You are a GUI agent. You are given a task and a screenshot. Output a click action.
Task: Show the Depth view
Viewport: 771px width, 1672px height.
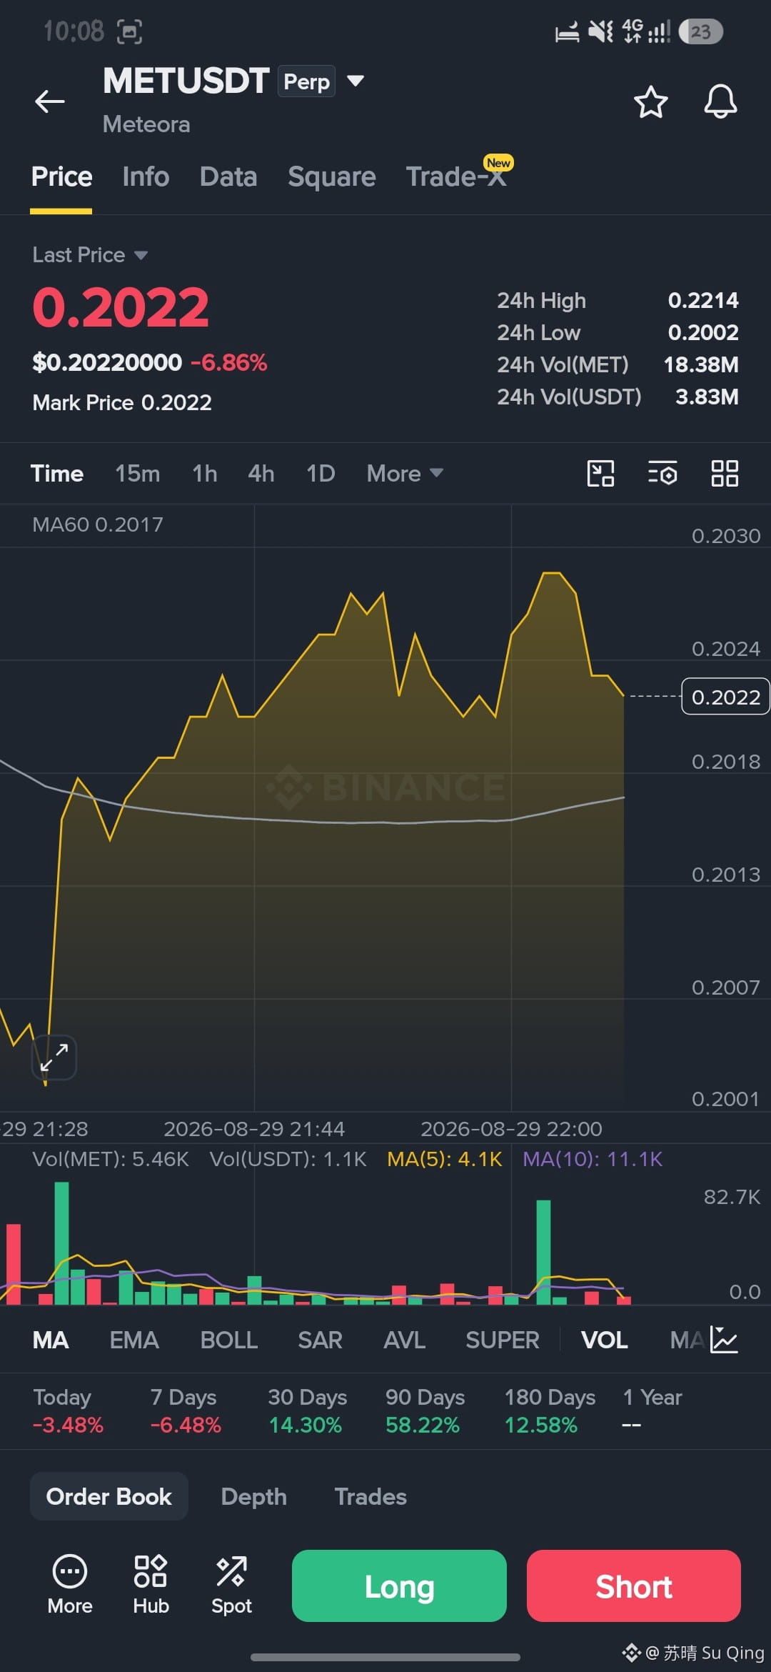tap(254, 1496)
